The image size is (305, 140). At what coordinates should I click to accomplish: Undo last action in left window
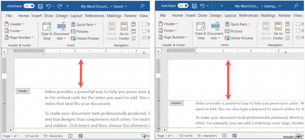pyautogui.click(x=48, y=6)
